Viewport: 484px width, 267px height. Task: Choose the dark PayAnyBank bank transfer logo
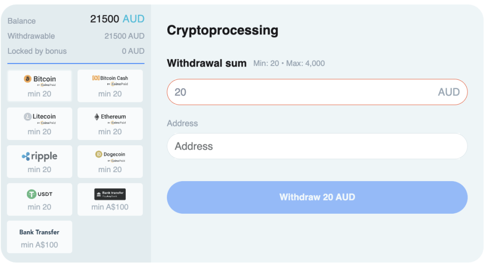click(x=110, y=194)
